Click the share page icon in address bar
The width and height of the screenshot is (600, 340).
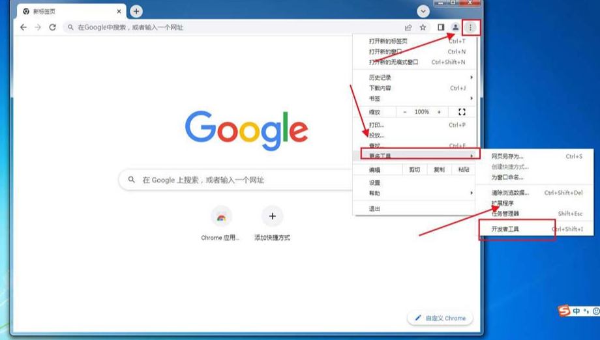[x=408, y=27]
